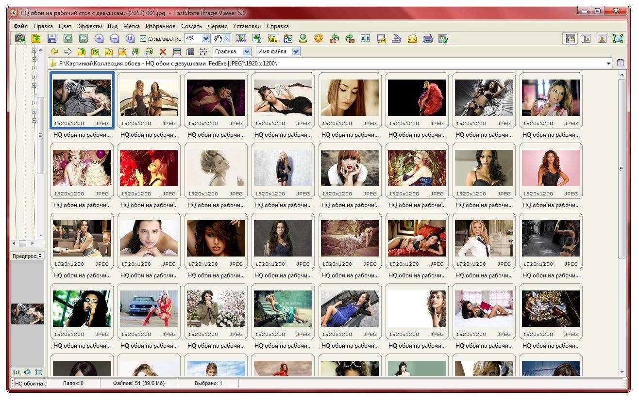This screenshot has height=402, width=639.
Task: Click the email envelope icon
Action: [x=412, y=38]
